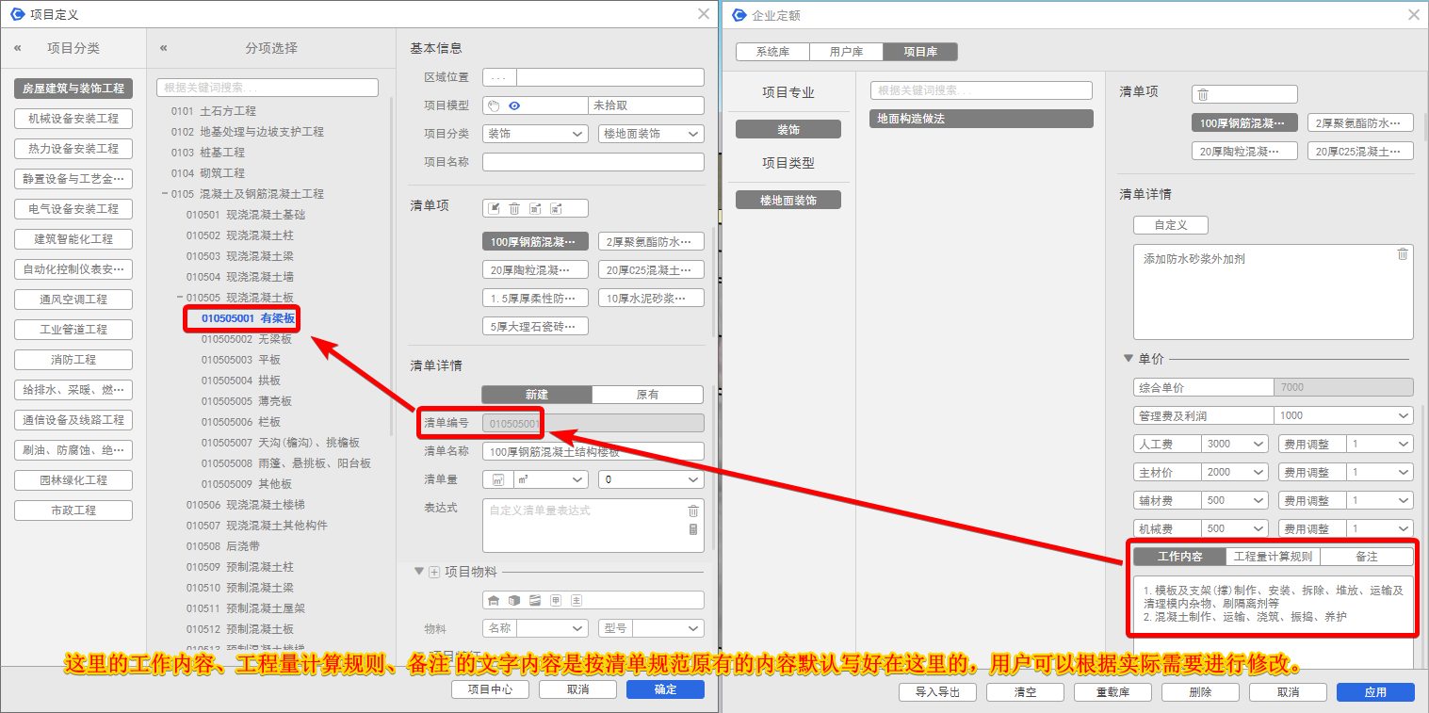
Task: Click the 分项选择 keyword search box
Action: [x=268, y=88]
